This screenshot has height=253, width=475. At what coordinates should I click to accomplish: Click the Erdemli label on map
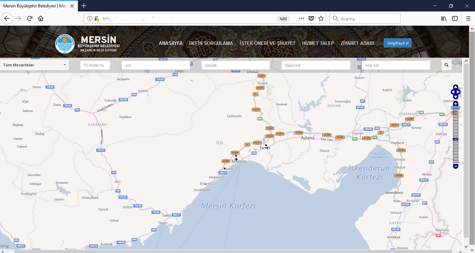206,183
